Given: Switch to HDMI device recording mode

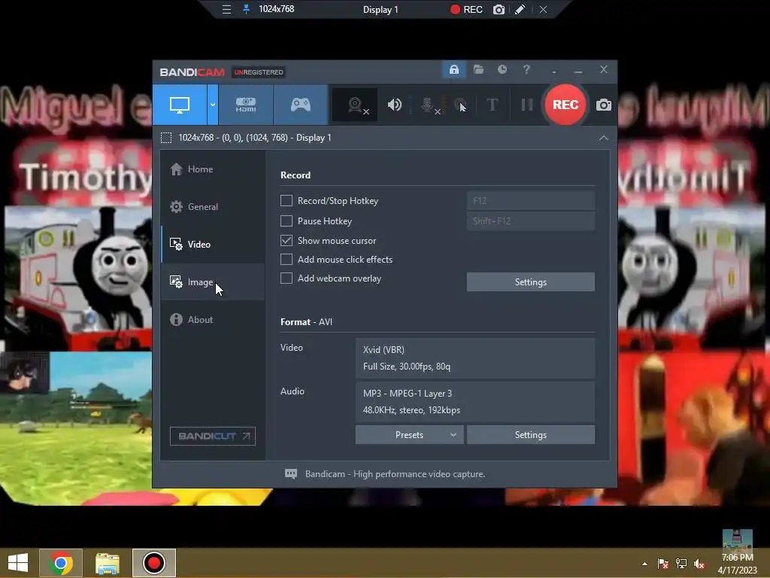Looking at the screenshot, I should pyautogui.click(x=246, y=105).
